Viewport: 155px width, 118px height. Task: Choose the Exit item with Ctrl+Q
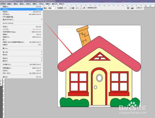pos(21,77)
